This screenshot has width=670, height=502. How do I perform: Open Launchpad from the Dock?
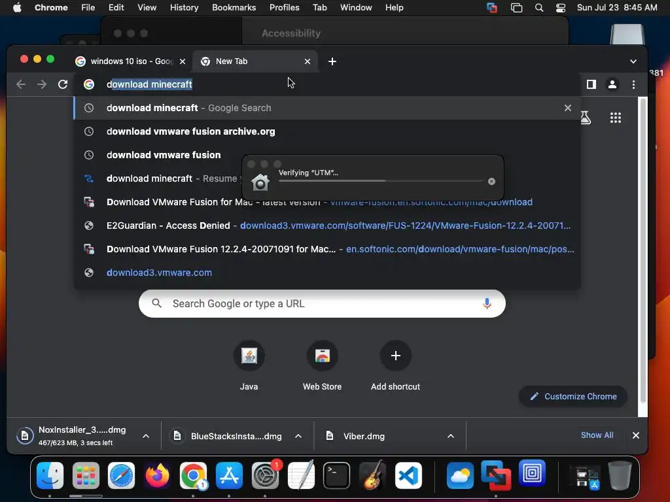(x=86, y=475)
